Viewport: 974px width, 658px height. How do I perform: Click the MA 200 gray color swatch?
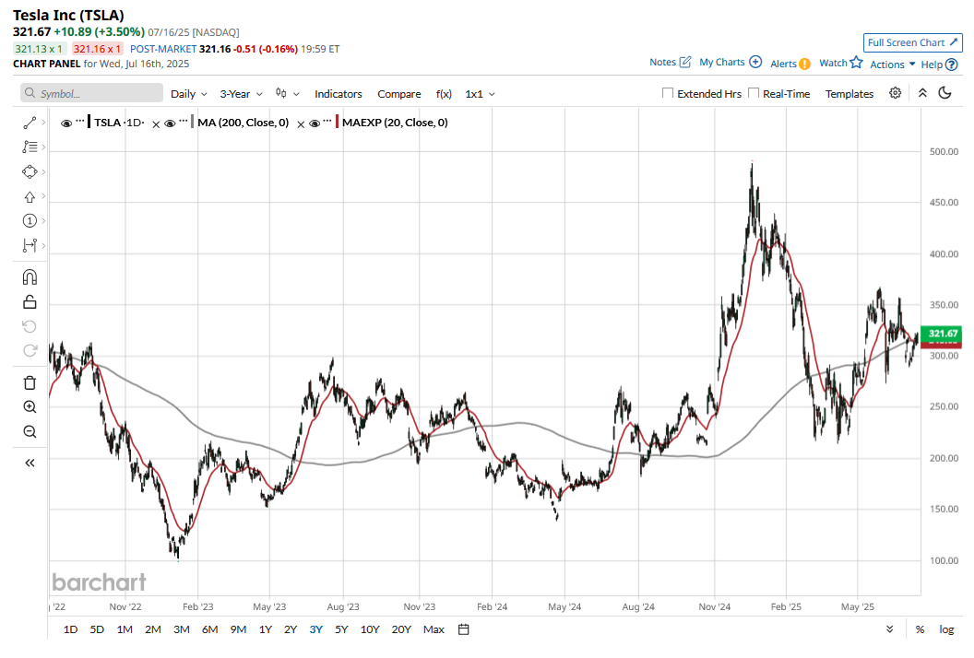[193, 122]
